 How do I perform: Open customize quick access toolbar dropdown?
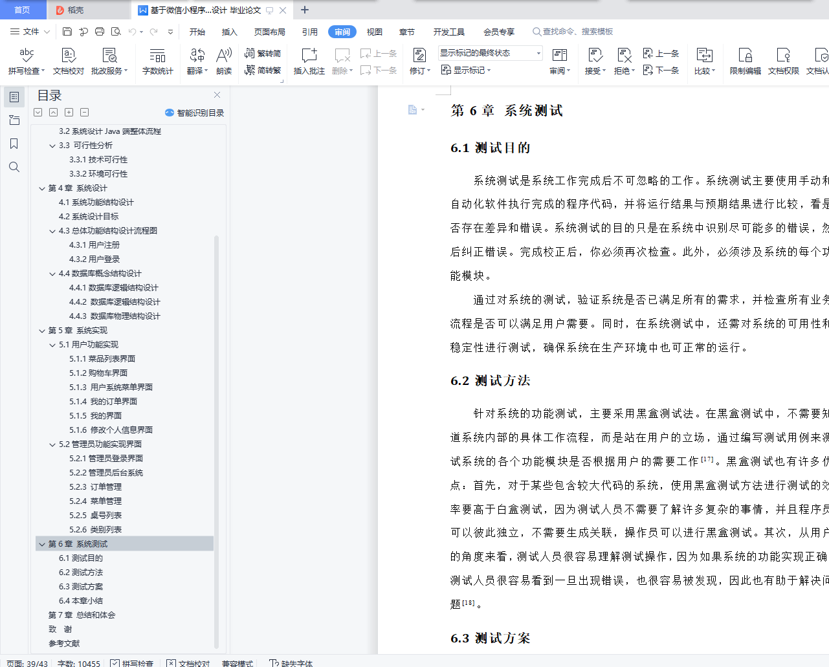[170, 31]
